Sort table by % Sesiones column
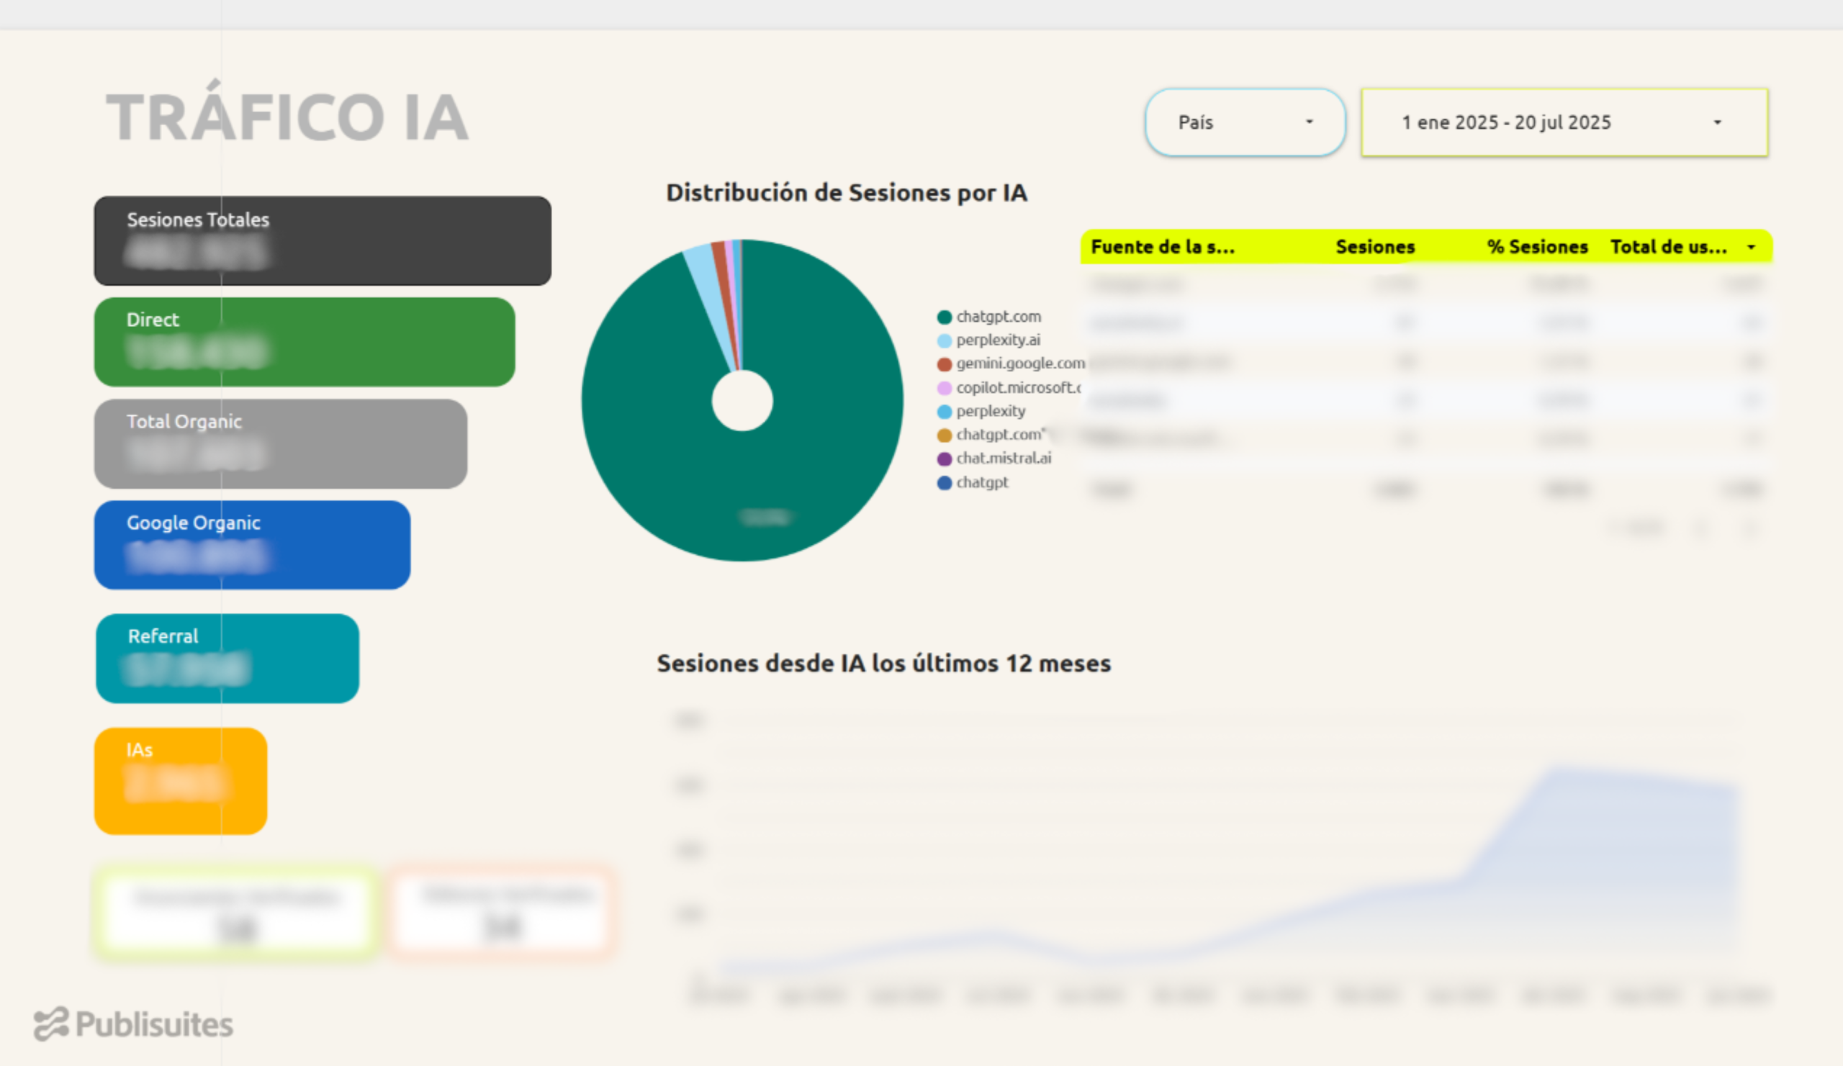 pyautogui.click(x=1537, y=247)
